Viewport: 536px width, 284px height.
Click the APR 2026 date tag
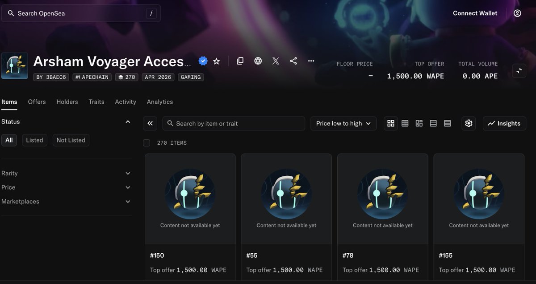click(x=158, y=77)
